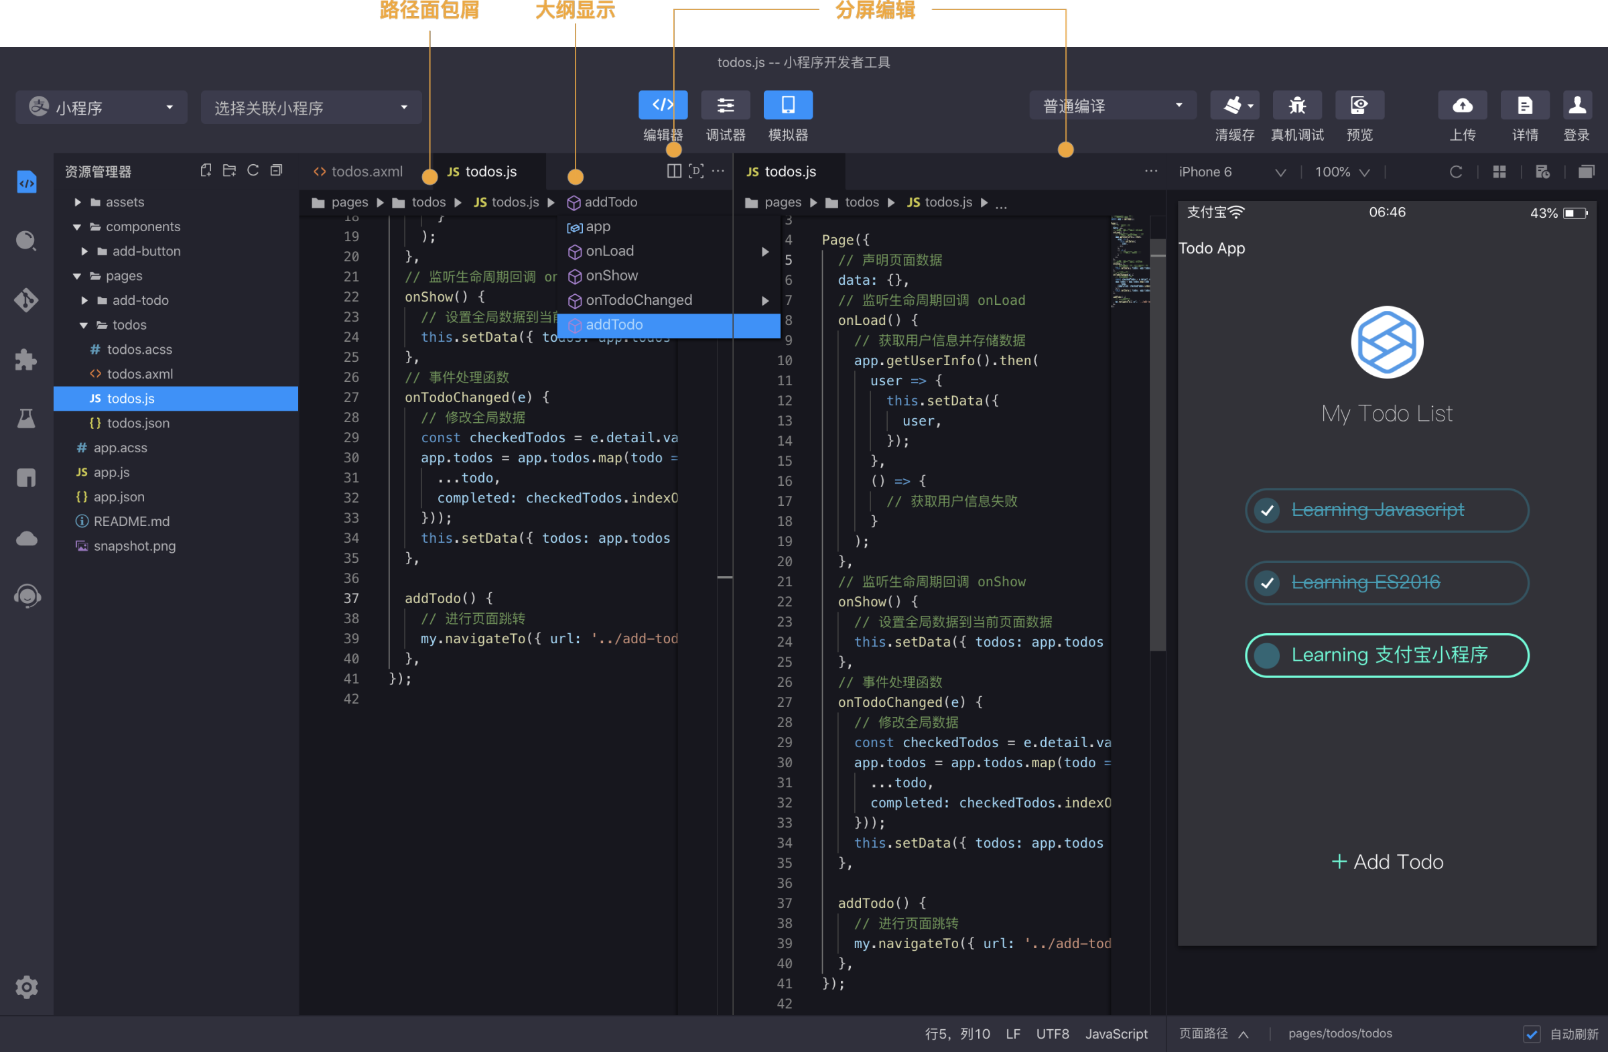Click the pages breadcrumb in left editor
The width and height of the screenshot is (1608, 1052).
[x=340, y=202]
